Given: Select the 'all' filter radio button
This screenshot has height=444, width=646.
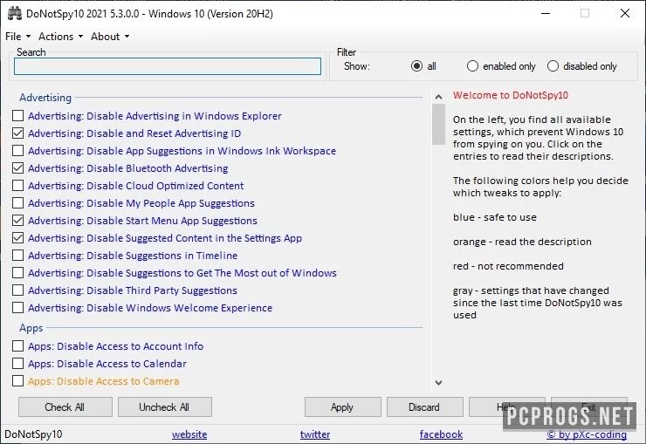Looking at the screenshot, I should (416, 65).
